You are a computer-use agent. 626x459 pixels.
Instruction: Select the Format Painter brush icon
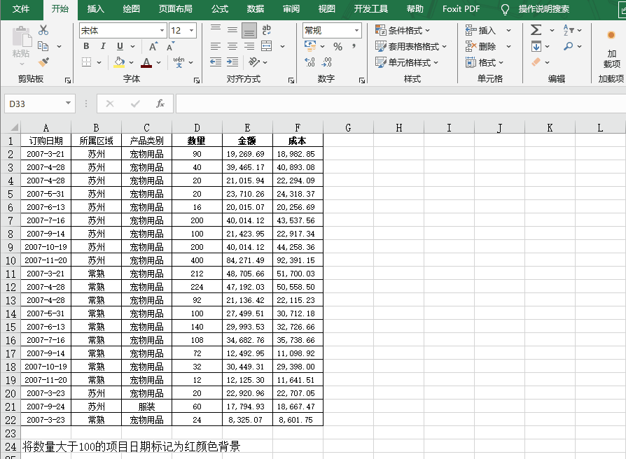43,62
